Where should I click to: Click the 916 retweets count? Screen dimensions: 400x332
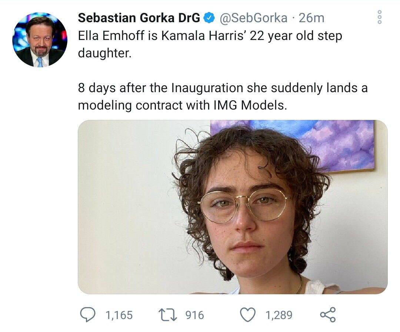coord(194,315)
